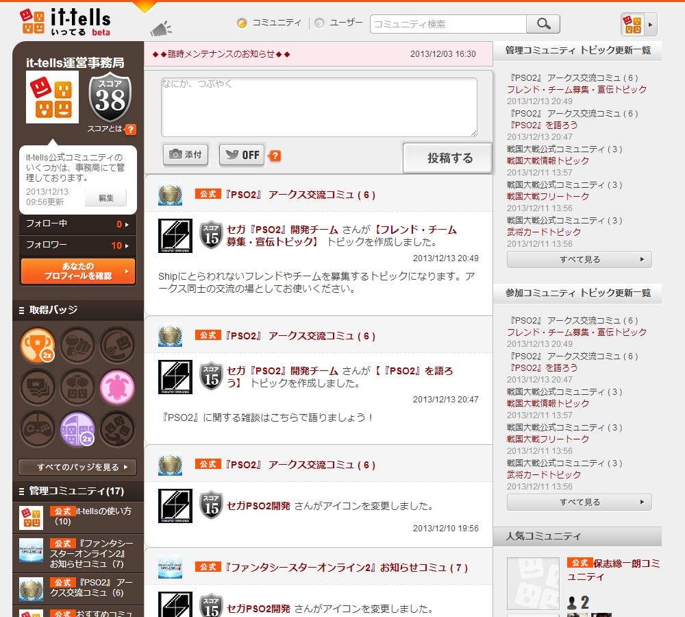Viewport: 685px width, 617px height.
Task: Click the 管理コミュニティ(17) section header
Action: (78, 491)
